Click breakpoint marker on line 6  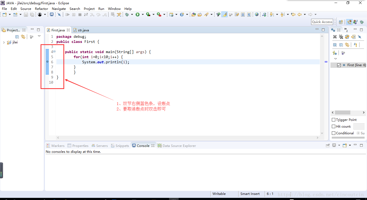pyautogui.click(x=47, y=62)
